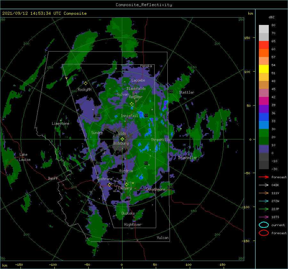Click the Stettler label
Image resolution: width=288 pixels, height=269 pixels.
[187, 92]
